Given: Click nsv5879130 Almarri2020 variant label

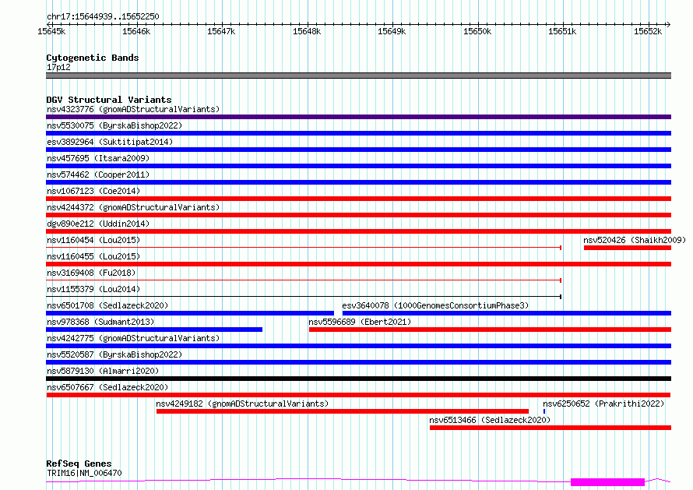Looking at the screenshot, I should click(x=103, y=371).
